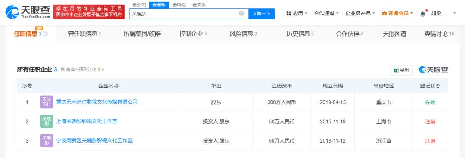Click the 导出 export button
This screenshot has width=465, height=158.
click(x=401, y=70)
